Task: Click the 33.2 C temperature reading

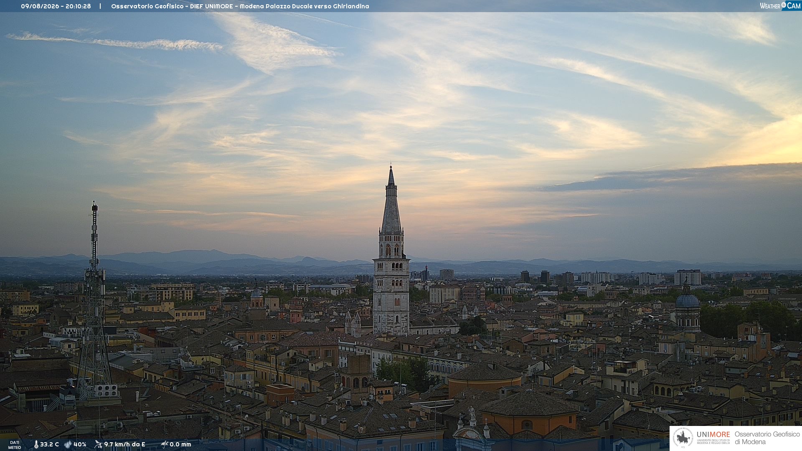Action: 49,444
